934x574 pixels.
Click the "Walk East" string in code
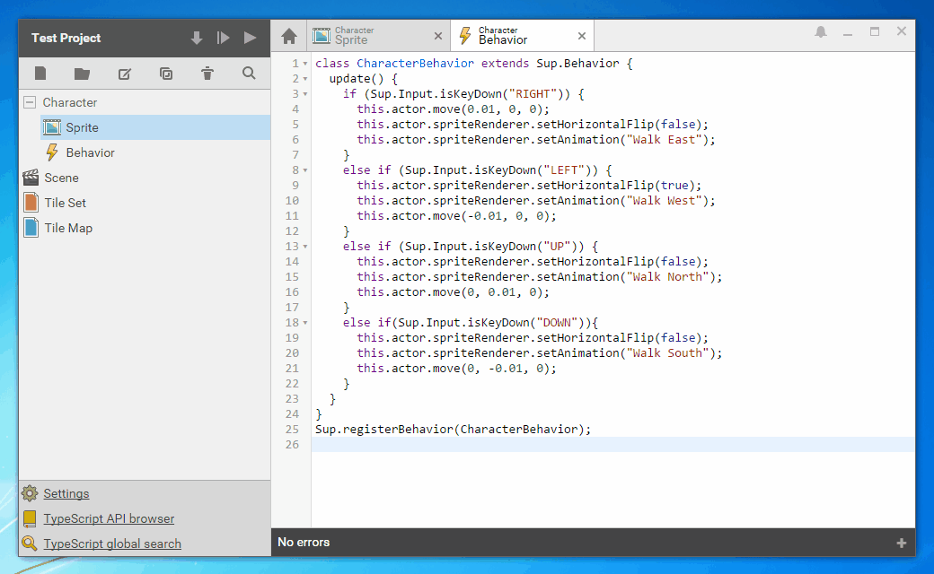665,140
